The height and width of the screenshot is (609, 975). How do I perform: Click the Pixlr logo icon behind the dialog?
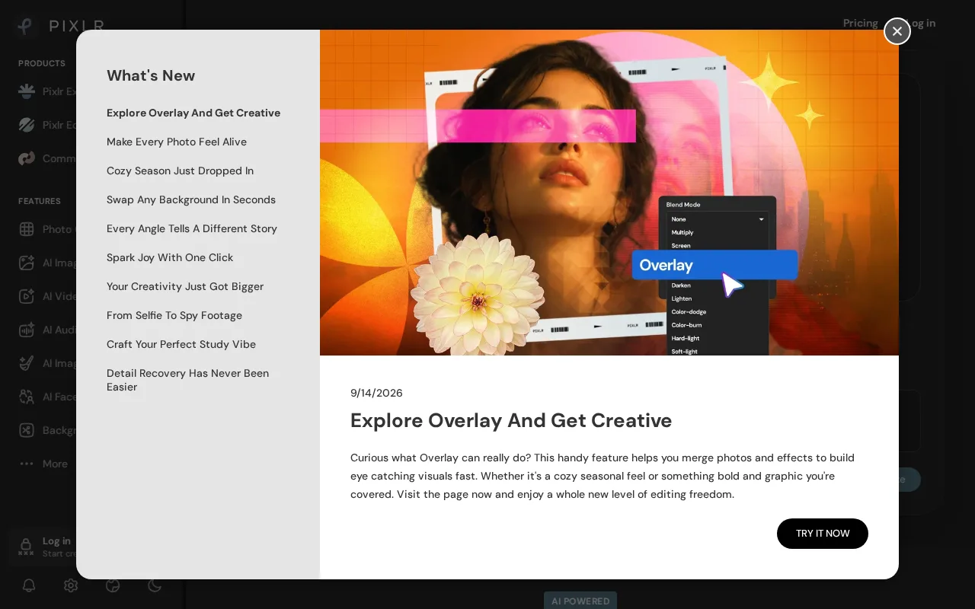26,26
